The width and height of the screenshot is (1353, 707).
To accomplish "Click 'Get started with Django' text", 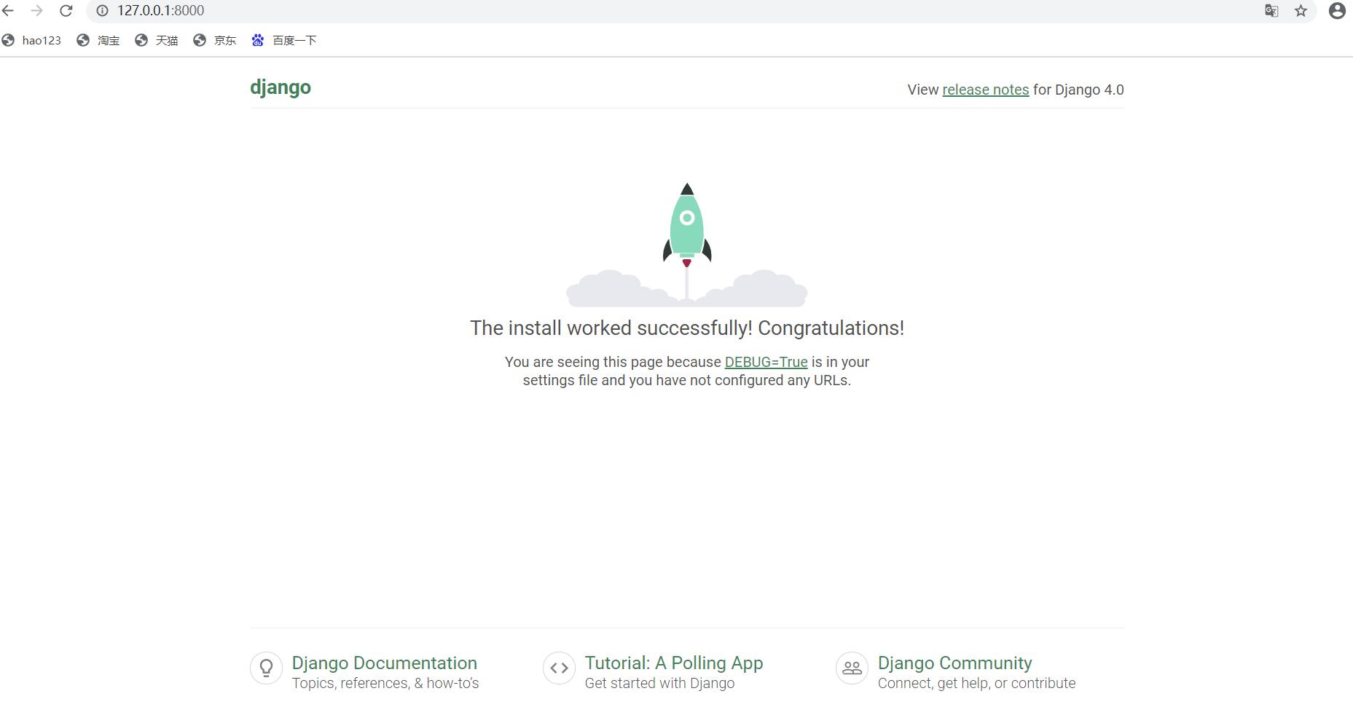I will click(x=659, y=684).
